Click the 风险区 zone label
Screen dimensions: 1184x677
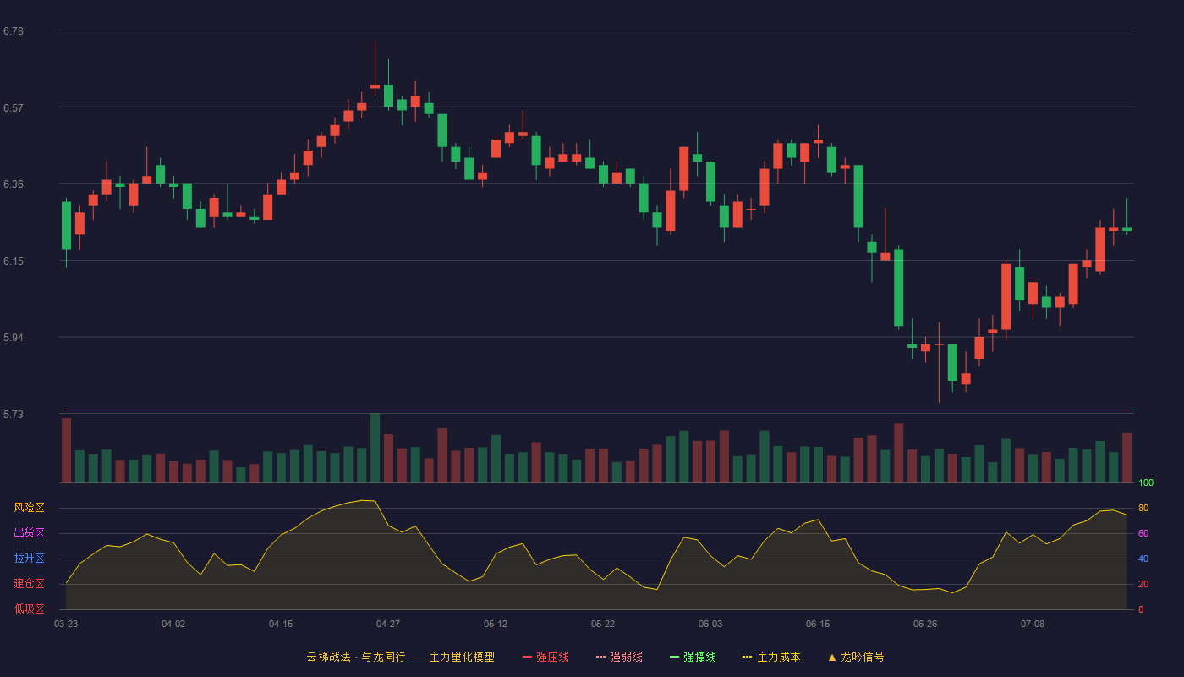click(29, 508)
